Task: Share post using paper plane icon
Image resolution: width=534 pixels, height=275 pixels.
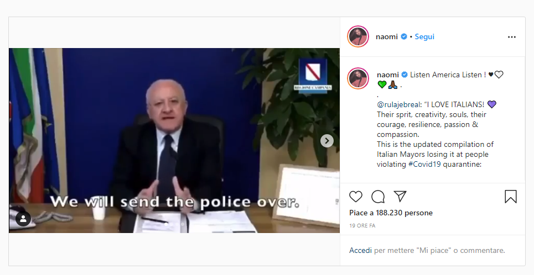Action: (x=400, y=196)
